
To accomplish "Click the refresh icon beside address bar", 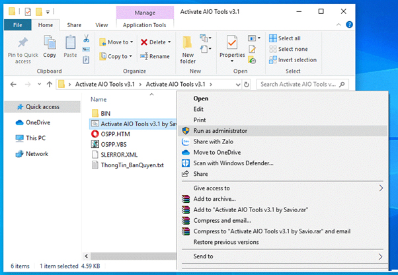I will [246, 85].
